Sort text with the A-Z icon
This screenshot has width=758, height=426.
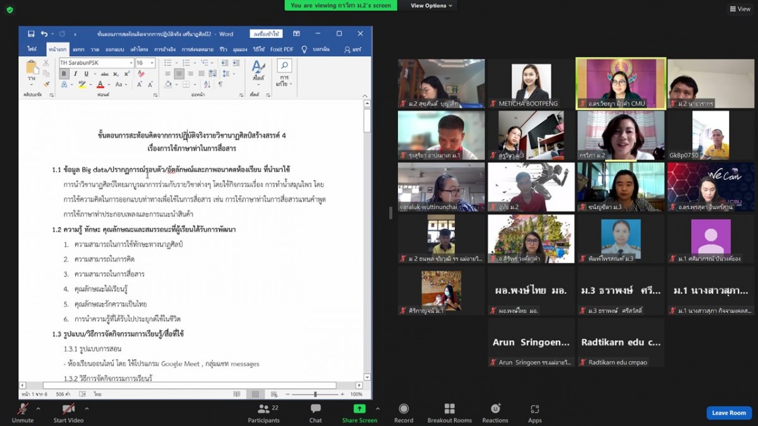coord(207,84)
